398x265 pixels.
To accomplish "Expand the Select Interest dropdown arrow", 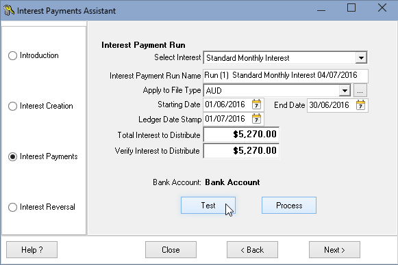I will tap(361, 57).
